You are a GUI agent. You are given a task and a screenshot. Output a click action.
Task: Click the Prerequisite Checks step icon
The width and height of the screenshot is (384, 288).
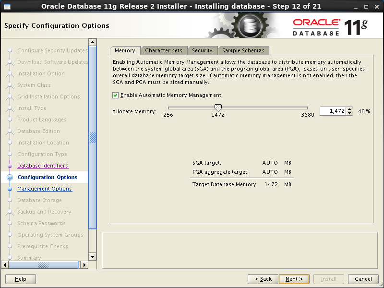[11, 246]
